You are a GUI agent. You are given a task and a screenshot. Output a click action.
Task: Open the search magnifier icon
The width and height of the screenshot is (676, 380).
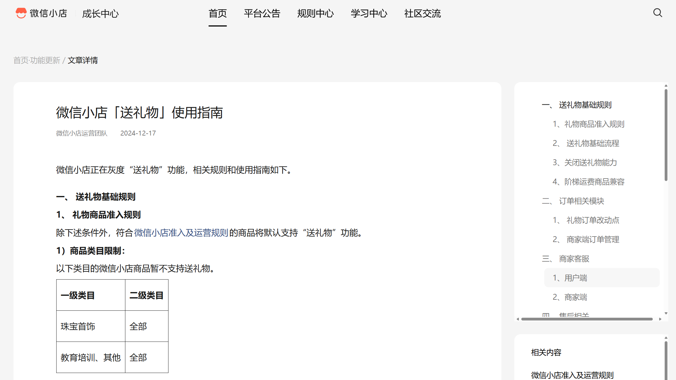[658, 13]
